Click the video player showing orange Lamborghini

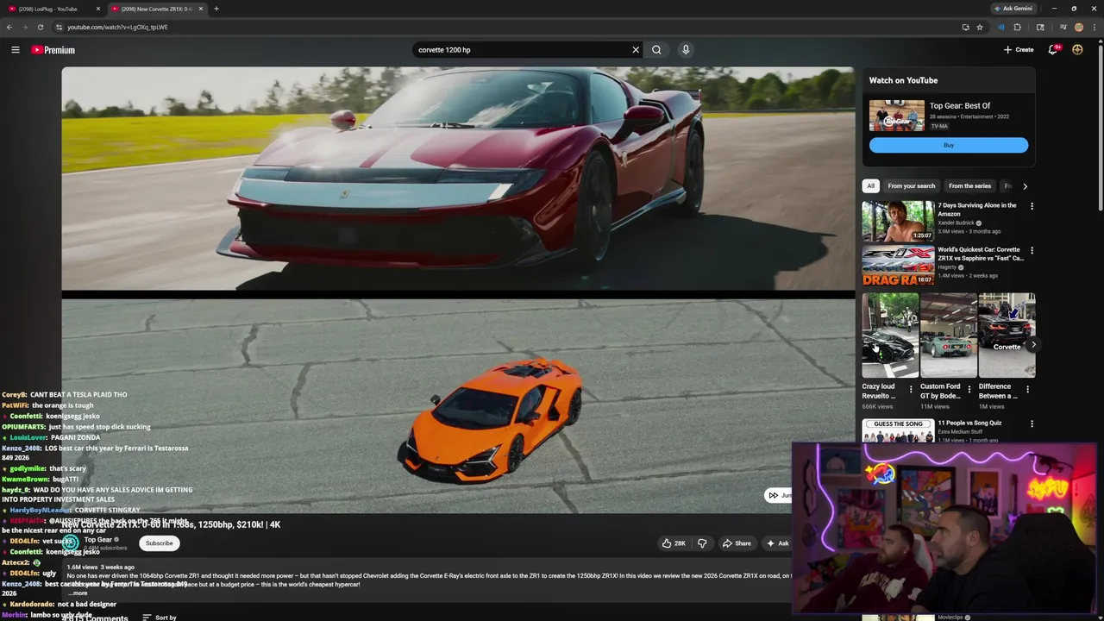tap(458, 291)
